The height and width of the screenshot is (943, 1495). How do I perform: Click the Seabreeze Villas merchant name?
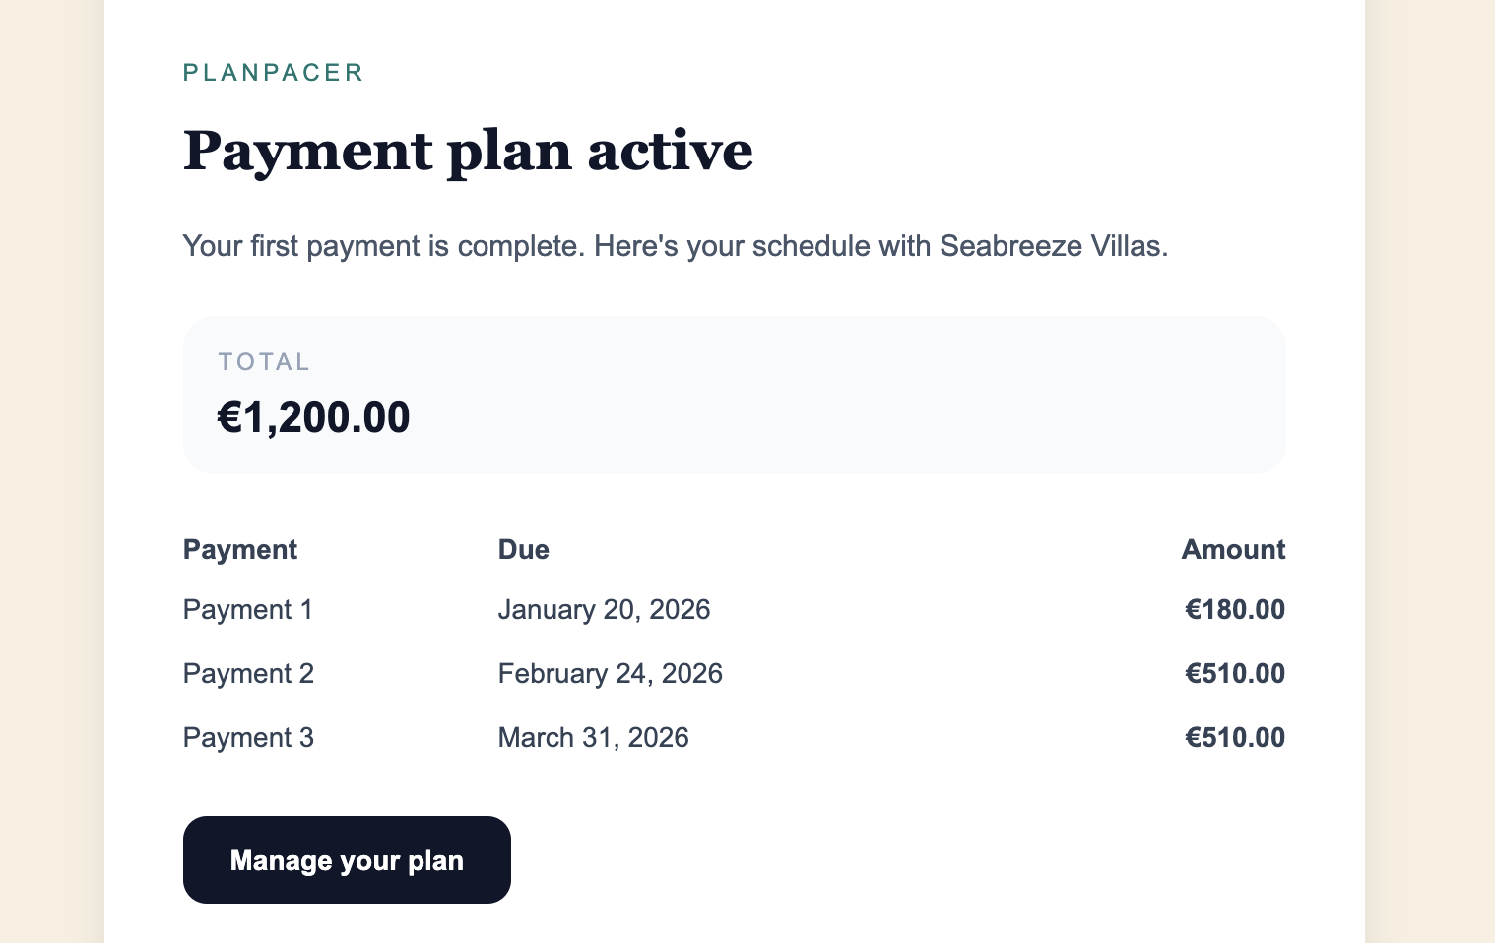tap(1051, 245)
